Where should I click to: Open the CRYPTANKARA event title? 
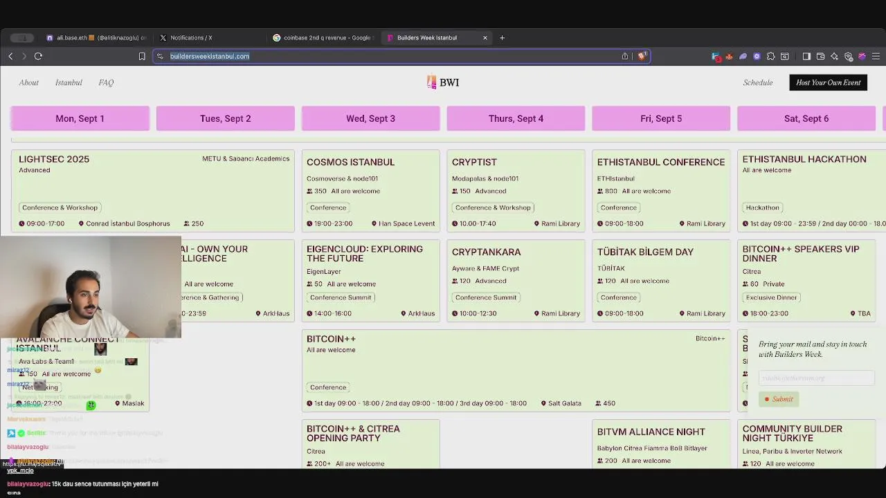click(486, 252)
